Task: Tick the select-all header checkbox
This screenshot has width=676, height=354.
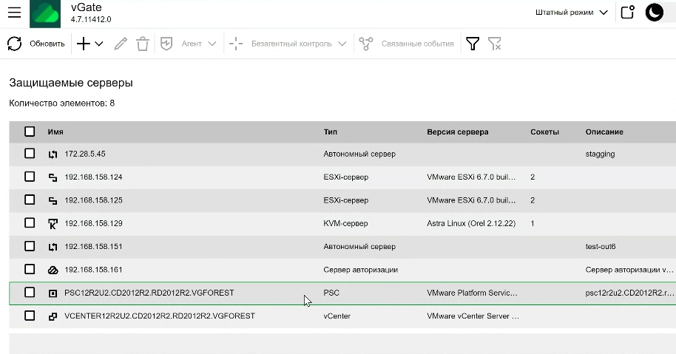Action: pyautogui.click(x=30, y=132)
